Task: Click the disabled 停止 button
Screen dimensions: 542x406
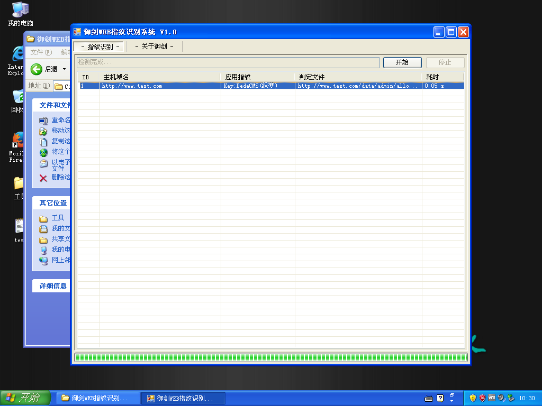Action: (445, 62)
